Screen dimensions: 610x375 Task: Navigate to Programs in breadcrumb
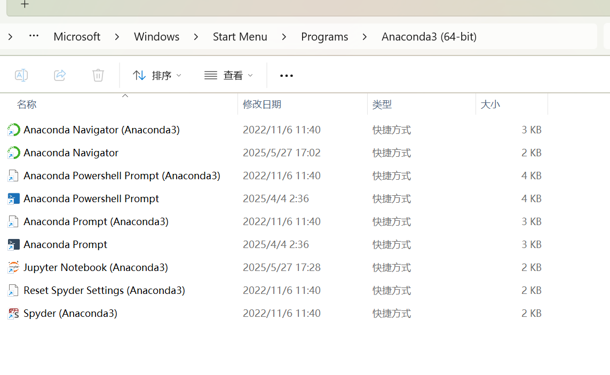click(x=324, y=37)
